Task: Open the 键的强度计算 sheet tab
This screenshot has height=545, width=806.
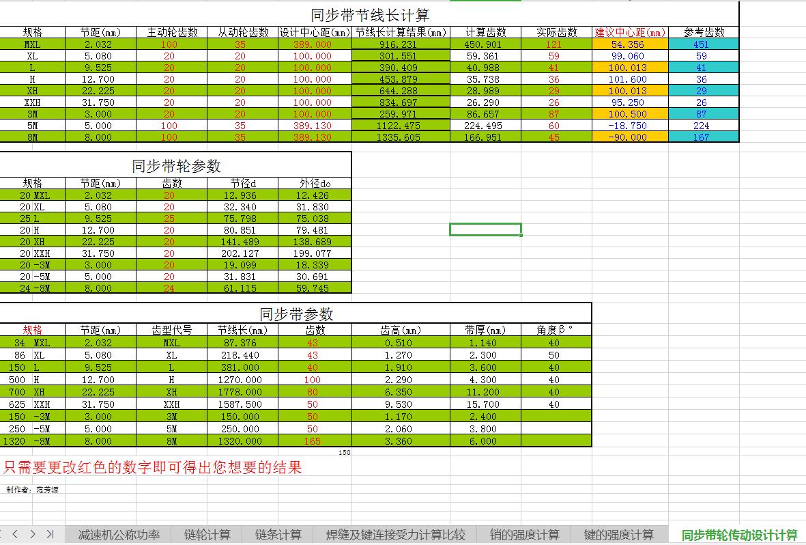Action: [x=618, y=535]
